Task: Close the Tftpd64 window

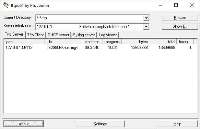Action: (x=192, y=5)
